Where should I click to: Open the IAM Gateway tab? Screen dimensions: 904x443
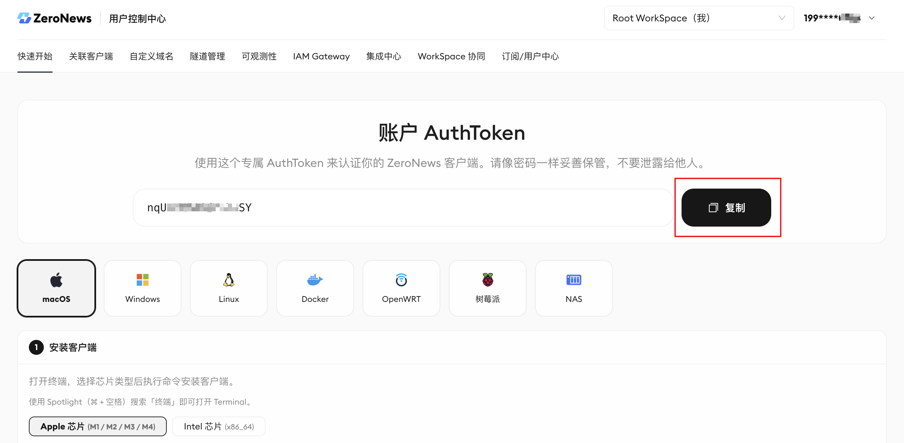[321, 56]
